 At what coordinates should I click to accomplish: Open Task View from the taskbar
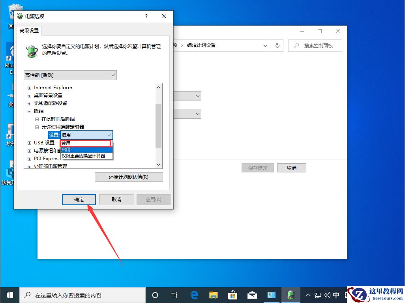pos(174,295)
